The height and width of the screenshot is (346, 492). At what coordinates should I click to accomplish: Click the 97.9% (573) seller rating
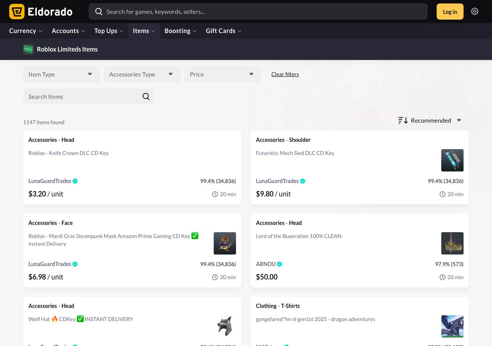coord(449,264)
